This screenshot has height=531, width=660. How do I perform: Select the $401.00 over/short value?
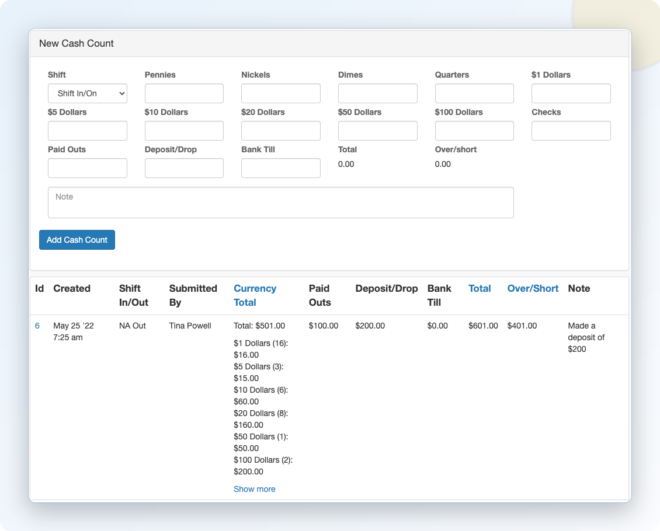[x=522, y=326]
